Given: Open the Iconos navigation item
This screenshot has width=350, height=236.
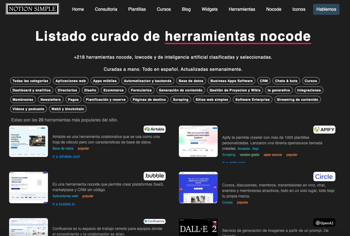Looking at the screenshot, I should point(299,9).
